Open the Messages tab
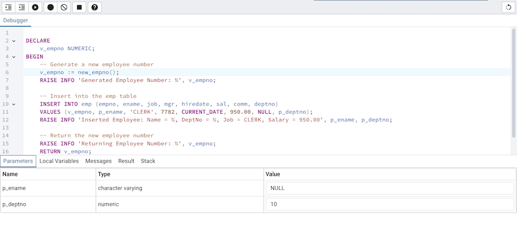Image resolution: width=517 pixels, height=237 pixels. [x=98, y=161]
